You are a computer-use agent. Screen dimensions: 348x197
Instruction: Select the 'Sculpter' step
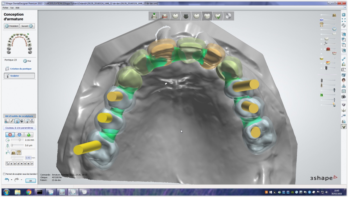point(19,76)
